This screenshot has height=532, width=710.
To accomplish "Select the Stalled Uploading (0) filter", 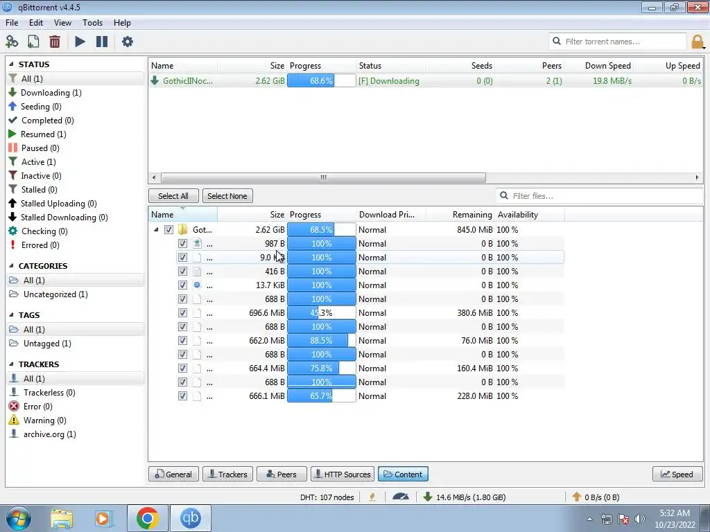I will pos(58,204).
